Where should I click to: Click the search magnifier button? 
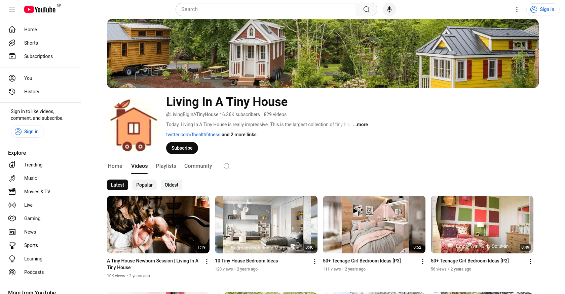click(x=367, y=9)
